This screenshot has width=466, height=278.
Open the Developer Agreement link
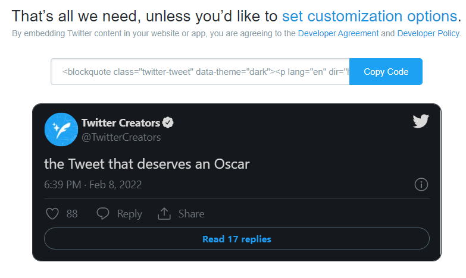coord(338,33)
